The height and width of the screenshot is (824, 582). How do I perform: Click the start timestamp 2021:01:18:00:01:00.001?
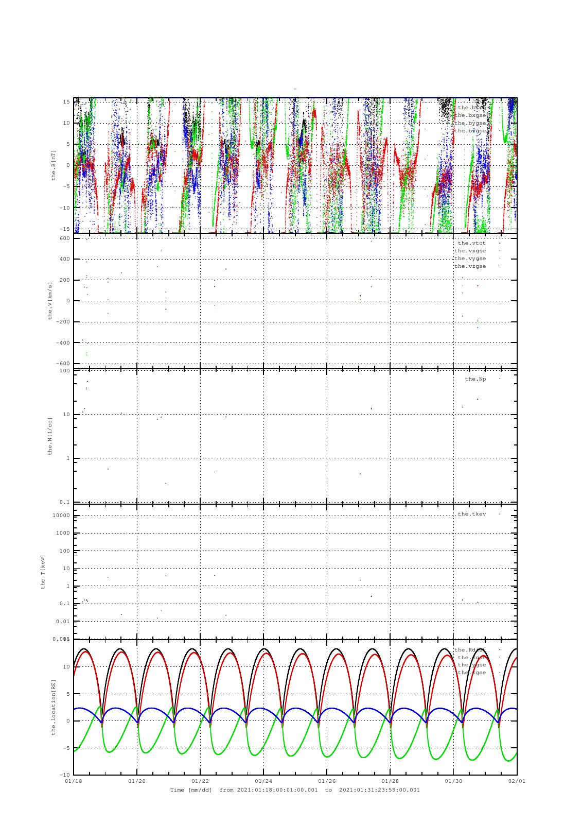277,790
